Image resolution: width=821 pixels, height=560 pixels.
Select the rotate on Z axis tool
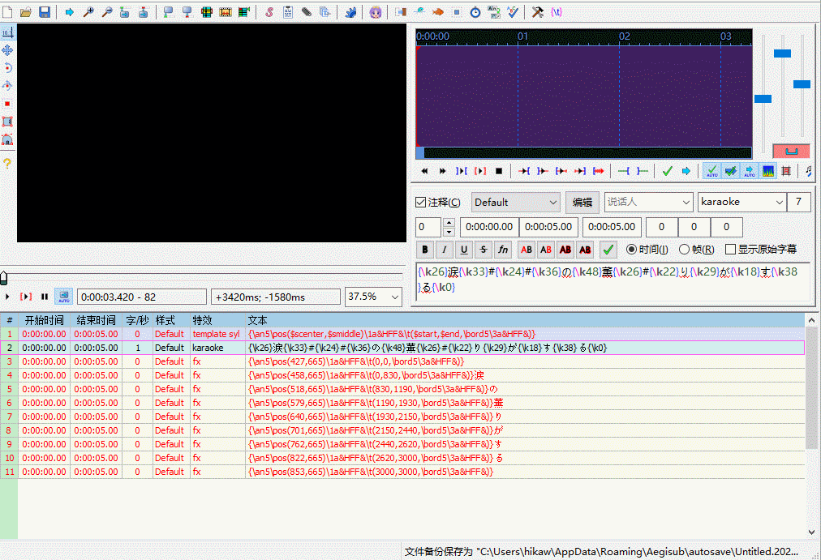[7, 68]
